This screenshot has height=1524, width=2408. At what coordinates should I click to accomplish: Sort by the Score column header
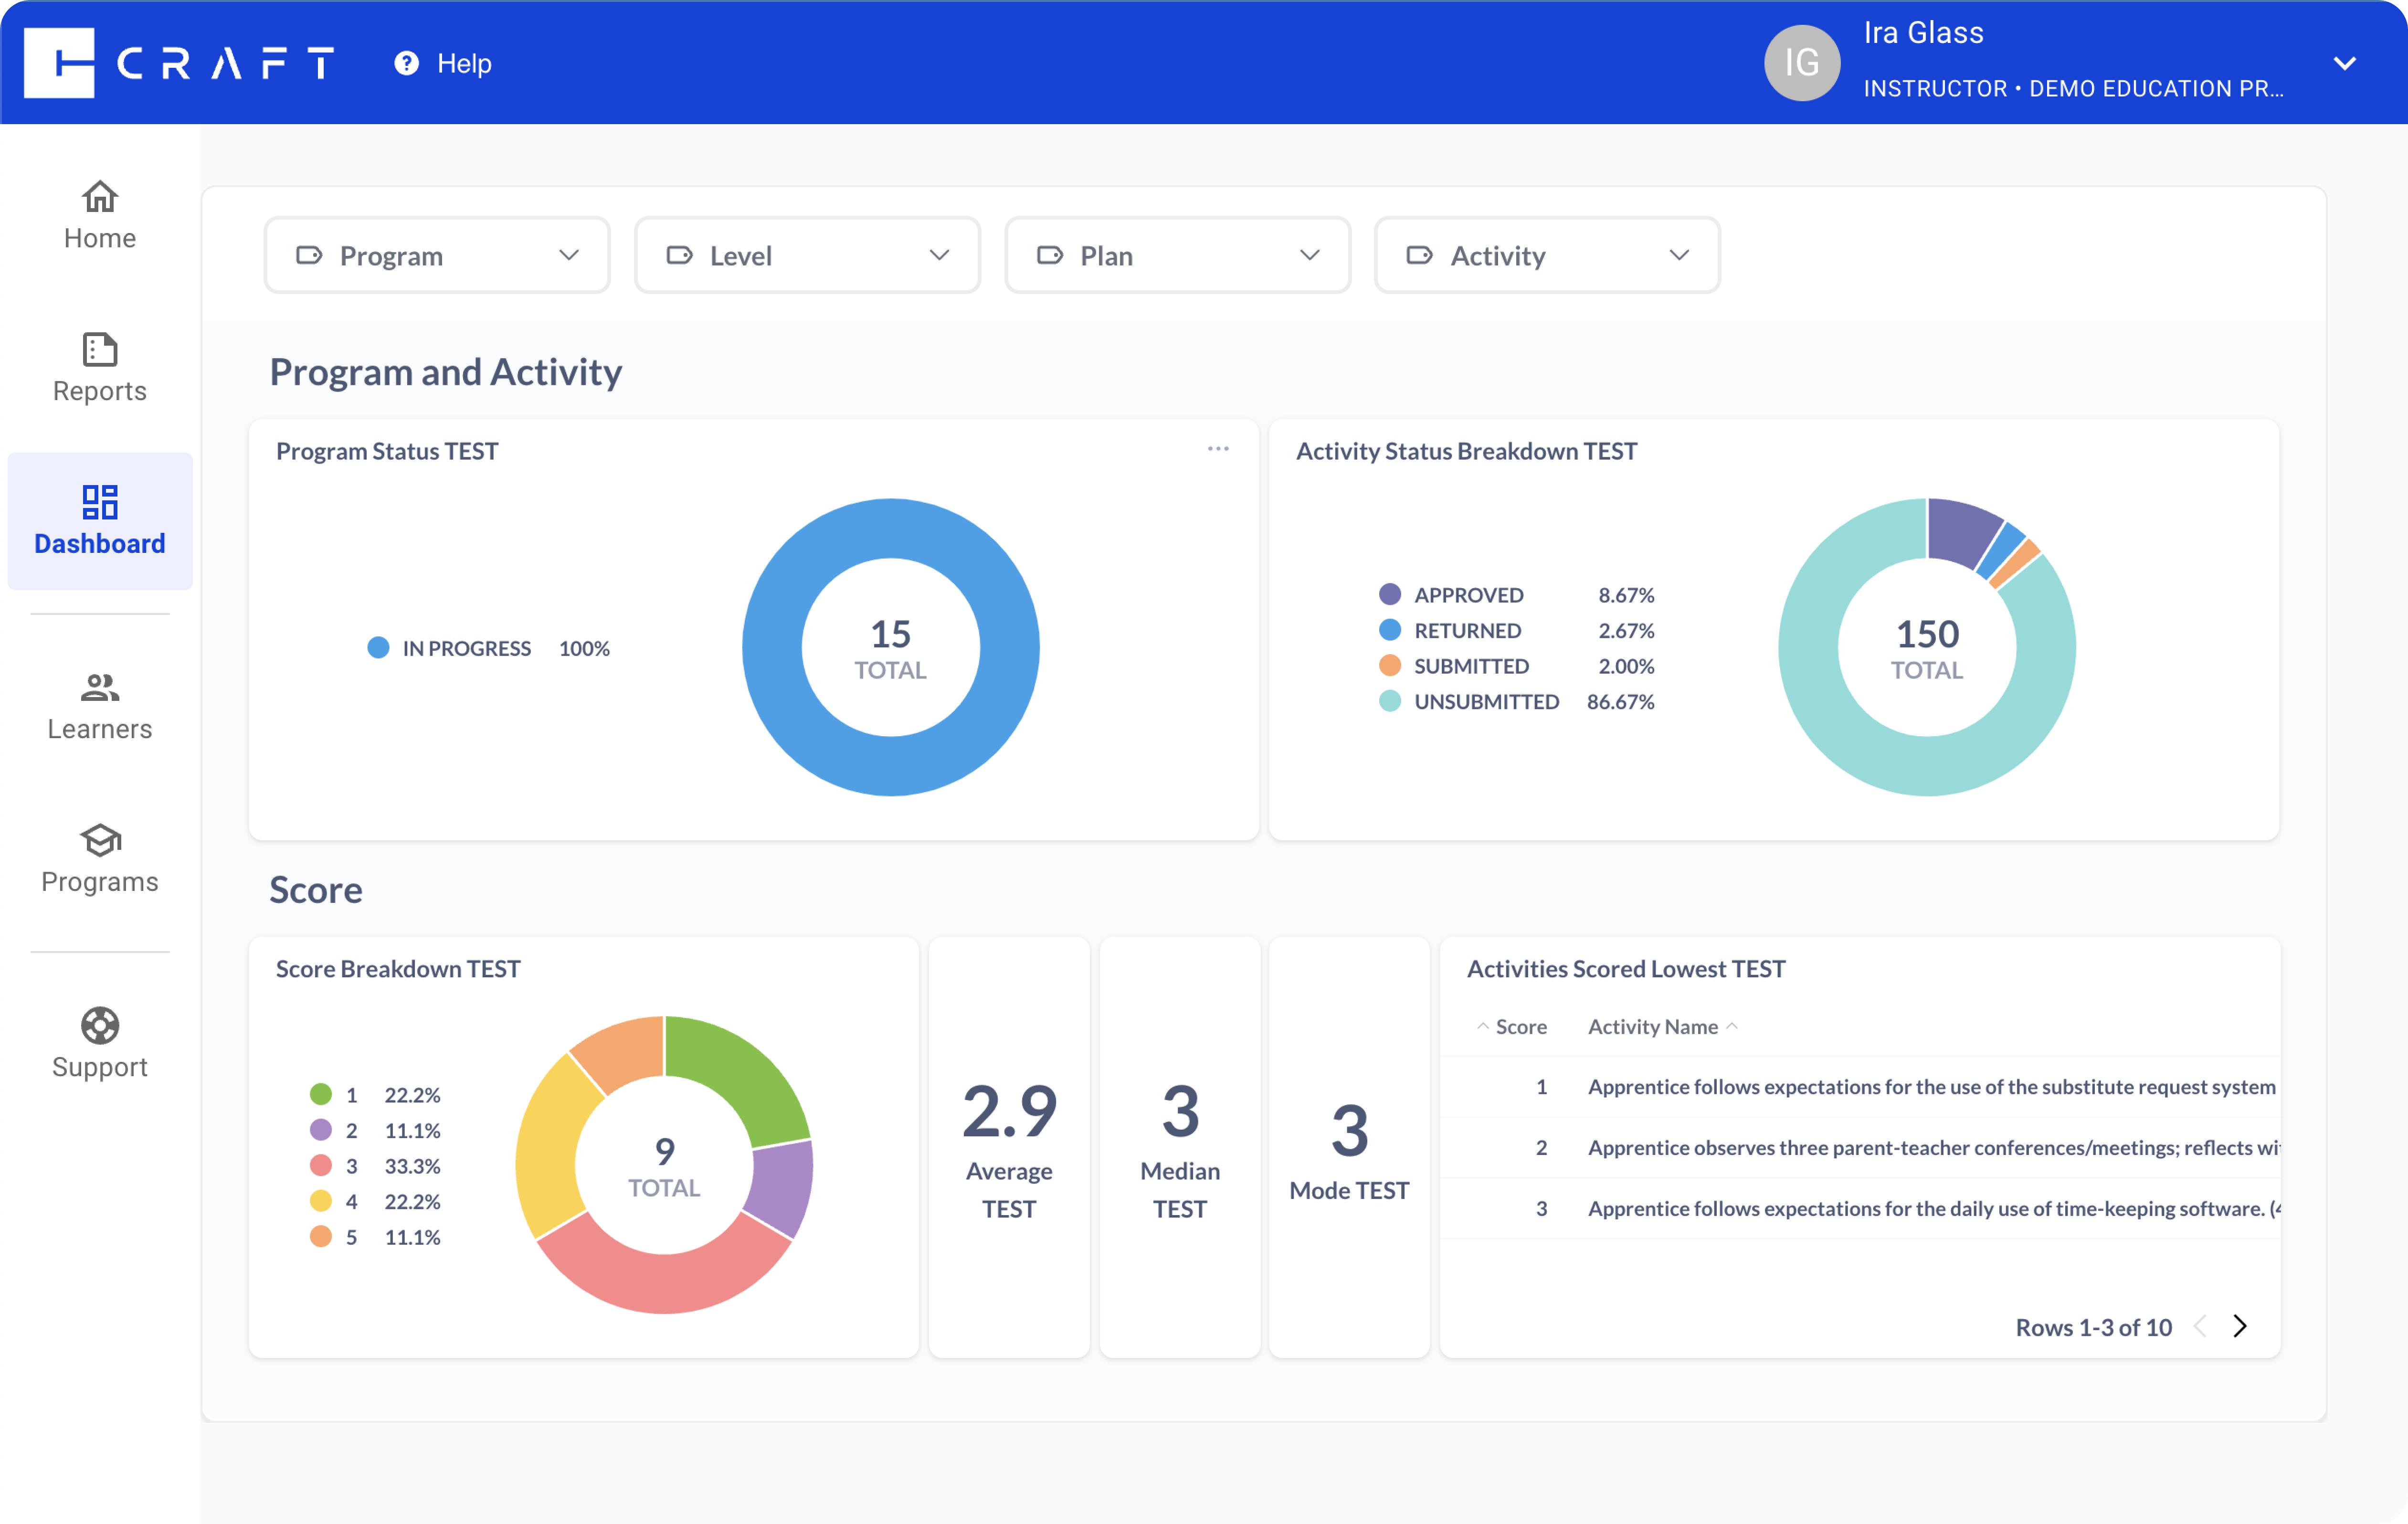click(x=1520, y=1026)
